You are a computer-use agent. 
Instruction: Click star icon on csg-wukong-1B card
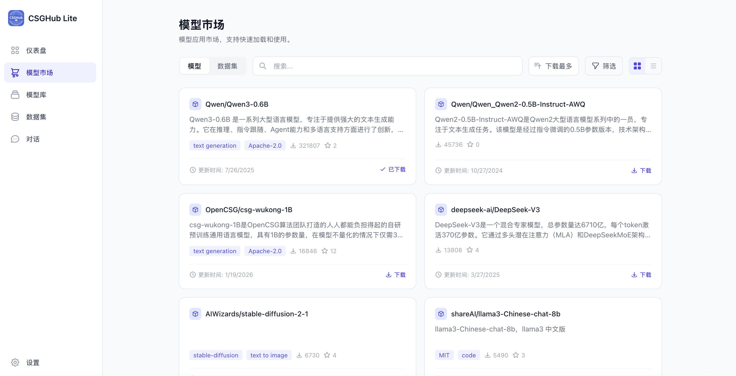pyautogui.click(x=324, y=251)
